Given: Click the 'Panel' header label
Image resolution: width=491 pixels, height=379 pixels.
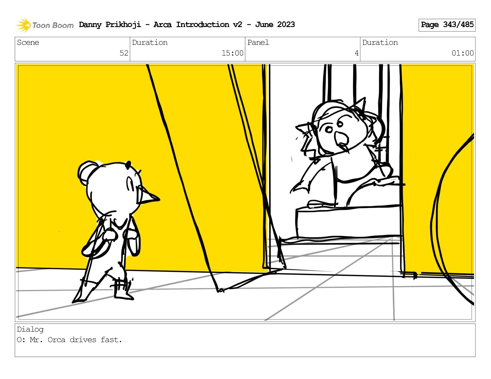Looking at the screenshot, I should pyautogui.click(x=258, y=43).
